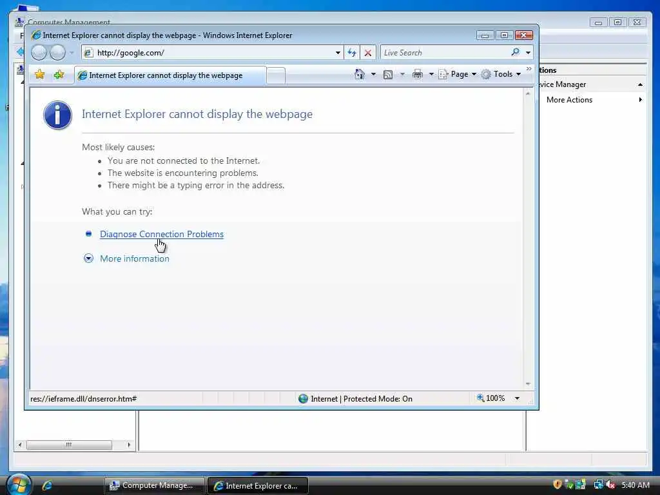Click the Diagnose Connection Problems link
The image size is (660, 495).
coord(162,234)
